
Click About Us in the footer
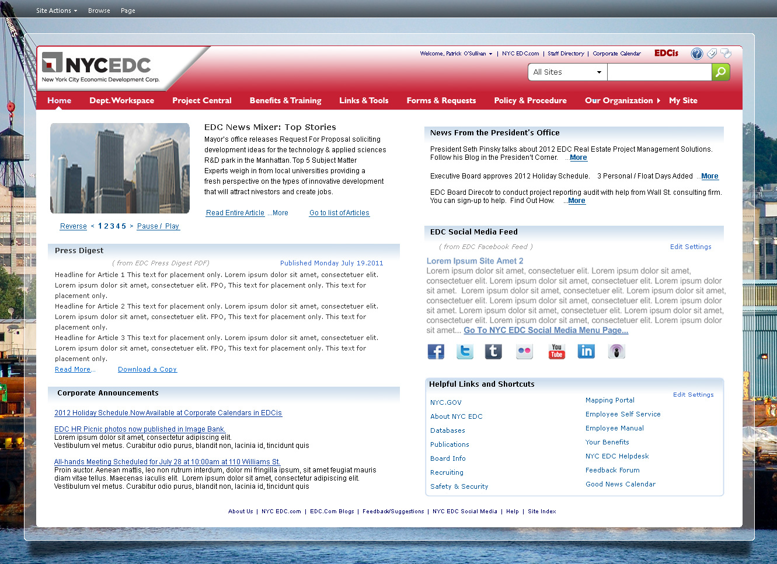pos(241,512)
